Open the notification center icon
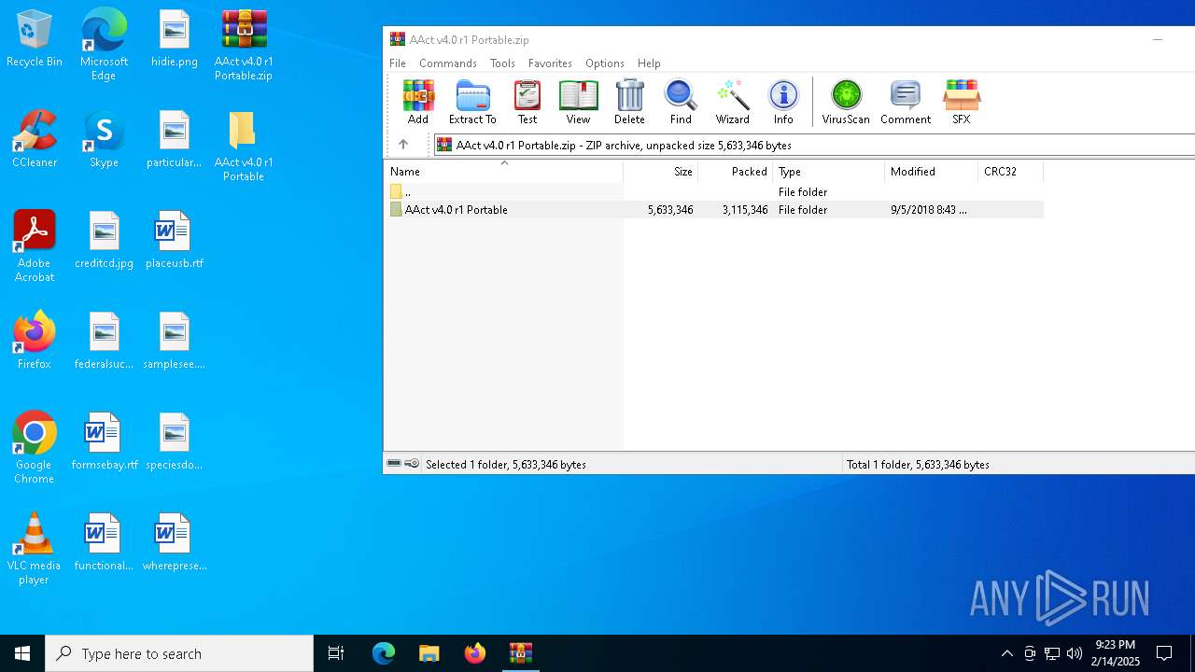This screenshot has width=1195, height=672. click(1164, 653)
